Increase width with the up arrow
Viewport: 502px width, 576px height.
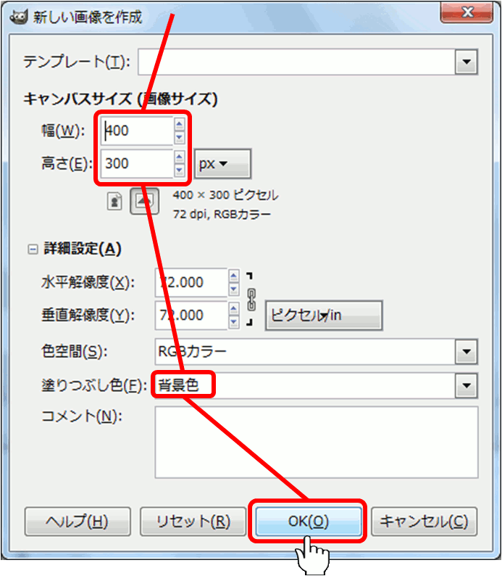pos(180,124)
